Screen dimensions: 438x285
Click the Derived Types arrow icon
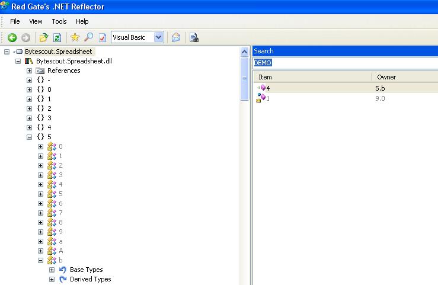point(63,279)
